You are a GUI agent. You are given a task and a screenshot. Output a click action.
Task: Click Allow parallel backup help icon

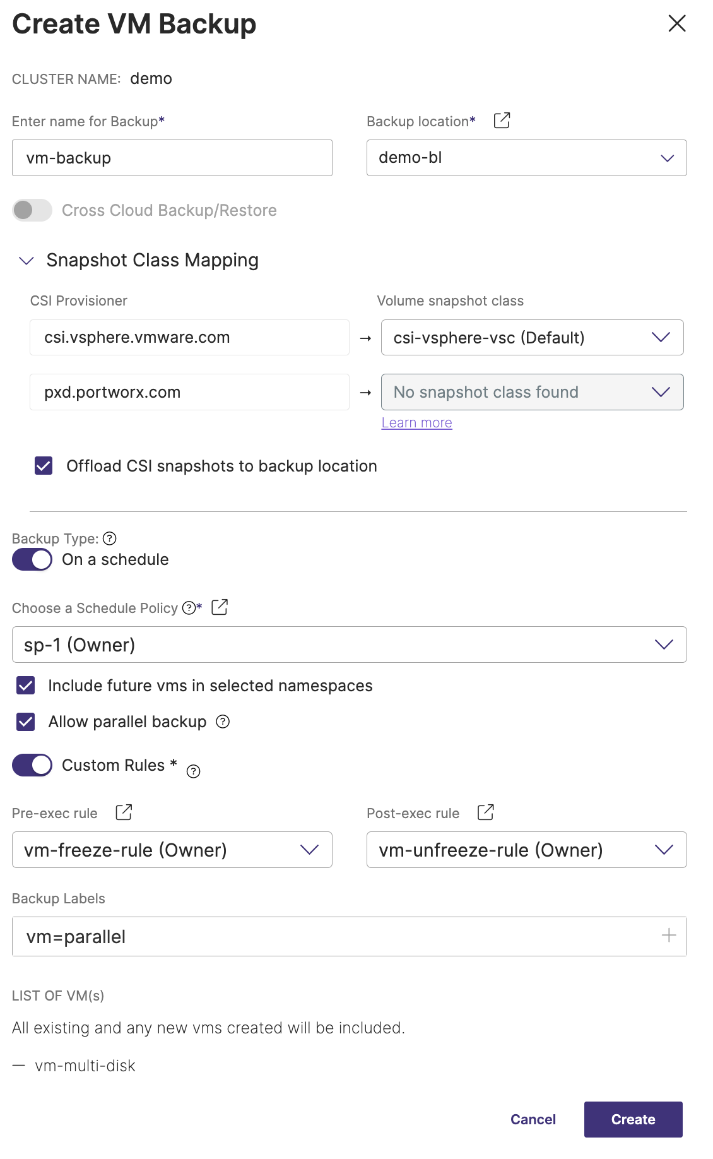click(223, 722)
